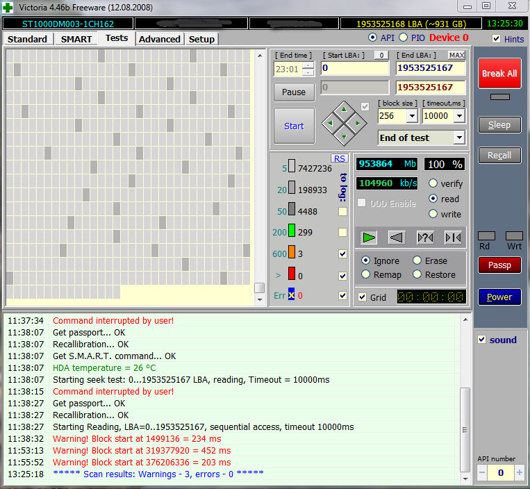Switch to the SMART tab
The height and width of the screenshot is (489, 530).
tap(76, 39)
